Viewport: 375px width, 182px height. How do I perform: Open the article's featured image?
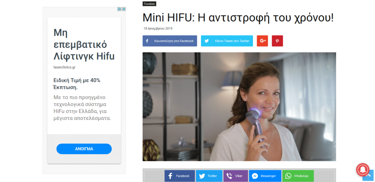pos(239,107)
